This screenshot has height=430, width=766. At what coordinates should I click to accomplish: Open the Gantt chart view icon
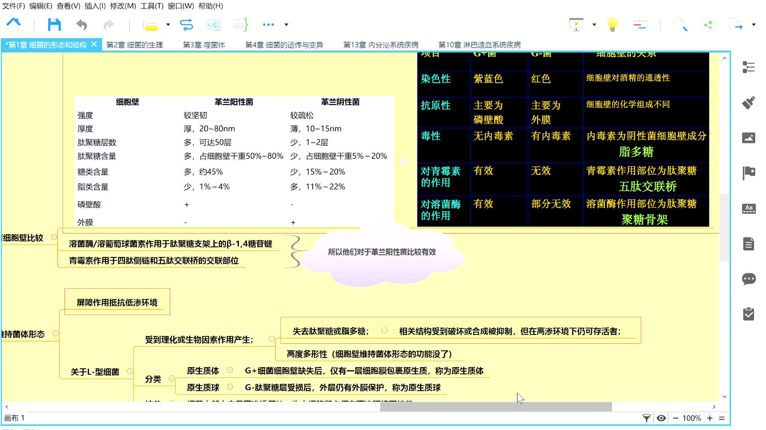pyautogui.click(x=640, y=25)
